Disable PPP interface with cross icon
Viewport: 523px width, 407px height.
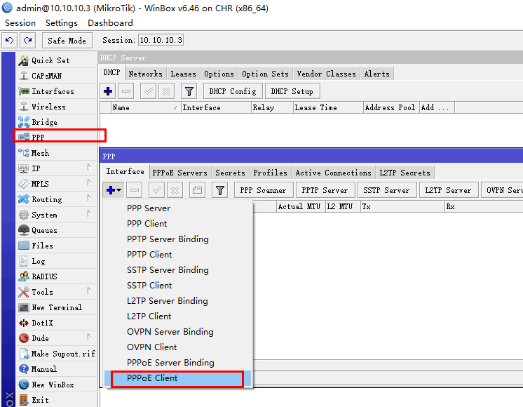pyautogui.click(x=175, y=190)
